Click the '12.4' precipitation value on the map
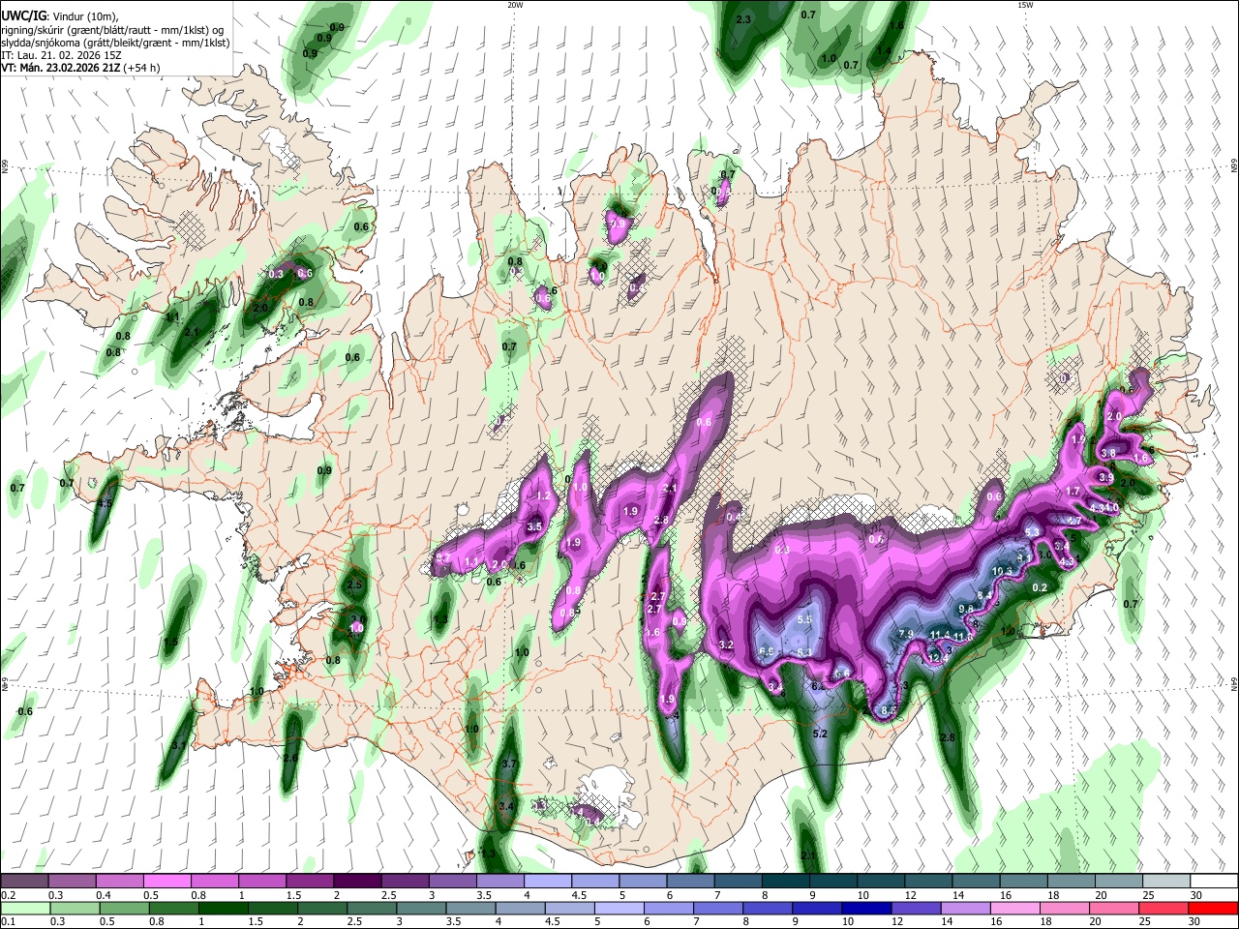The image size is (1239, 929). point(937,658)
